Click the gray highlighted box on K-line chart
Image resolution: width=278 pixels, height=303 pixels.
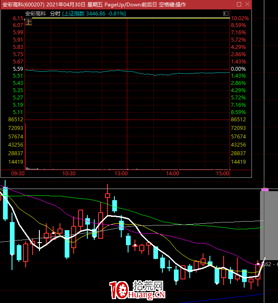(269, 225)
